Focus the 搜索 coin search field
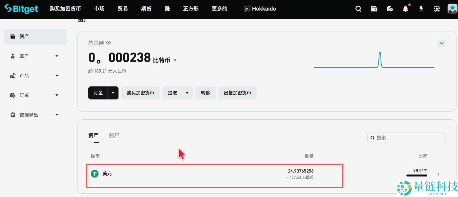Viewport: 458px width, 197px height. pyautogui.click(x=406, y=138)
